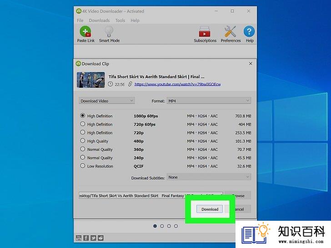Viewport: 331px width, 248px height.
Task: Click the video thumbnail image
Action: click(x=91, y=80)
